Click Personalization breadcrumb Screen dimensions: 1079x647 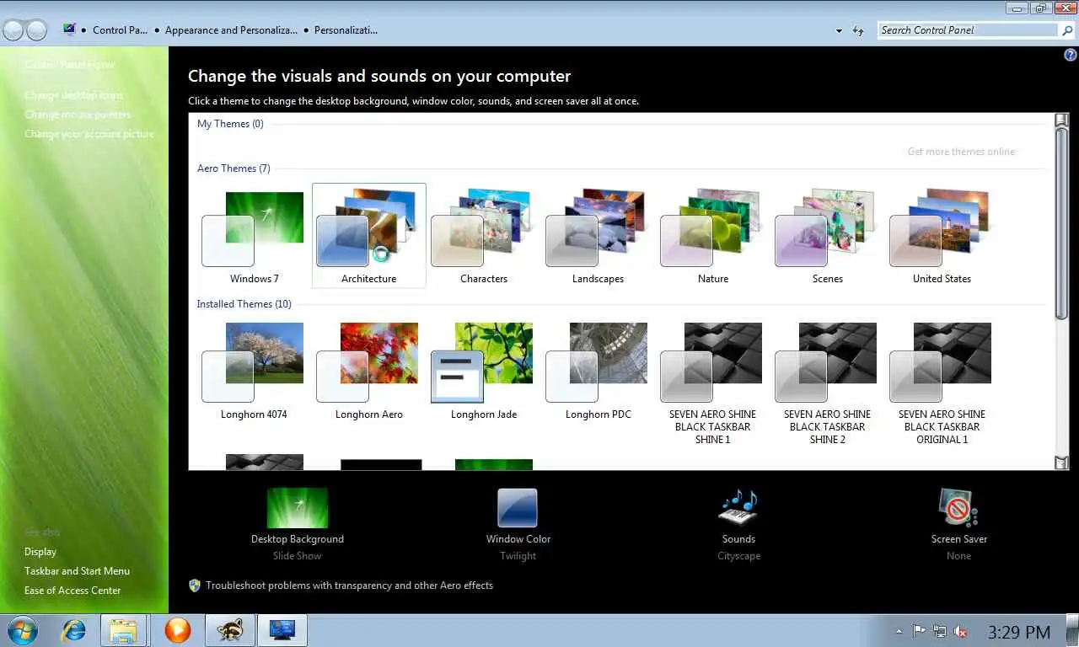point(346,30)
